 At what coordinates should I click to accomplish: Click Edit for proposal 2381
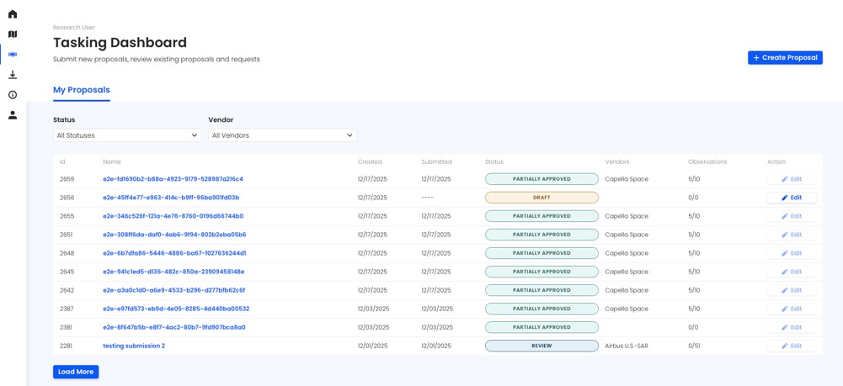(x=792, y=327)
